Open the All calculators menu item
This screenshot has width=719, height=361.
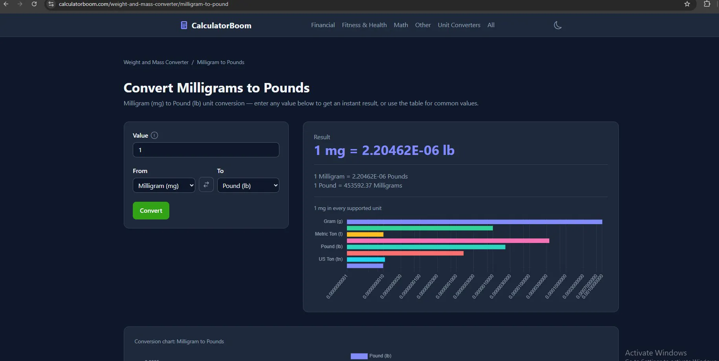coord(491,25)
